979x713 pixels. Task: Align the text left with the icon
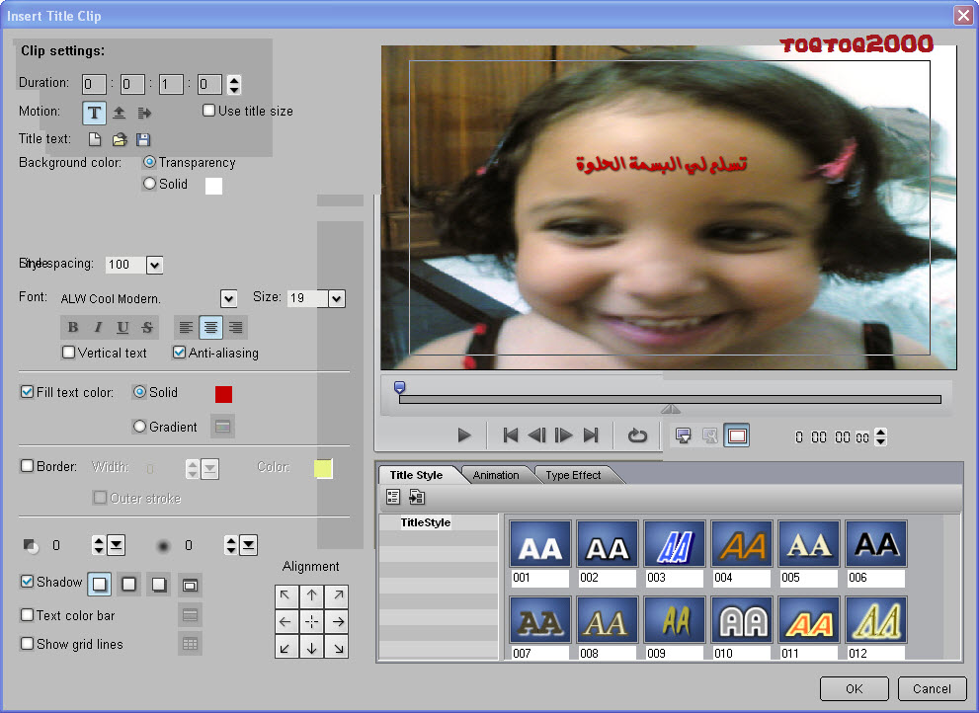186,328
